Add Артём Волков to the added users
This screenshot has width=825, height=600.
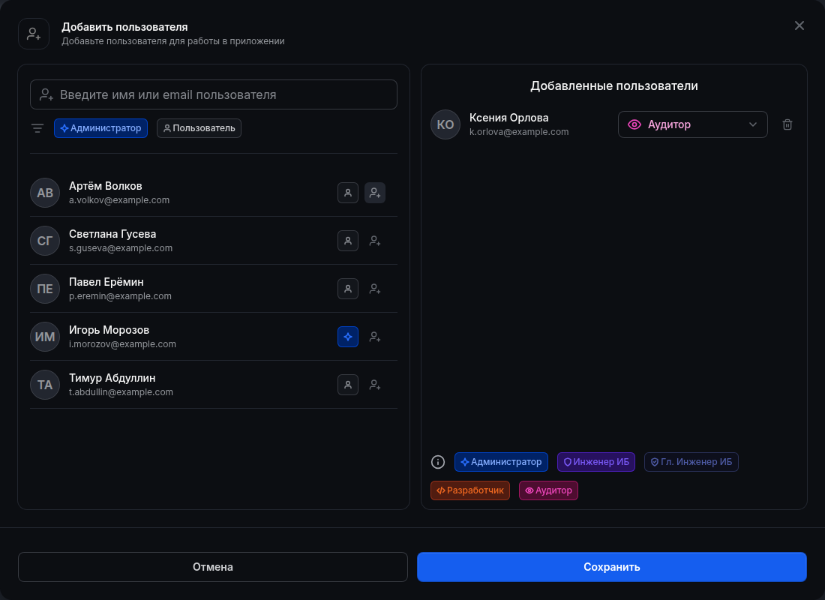(375, 193)
